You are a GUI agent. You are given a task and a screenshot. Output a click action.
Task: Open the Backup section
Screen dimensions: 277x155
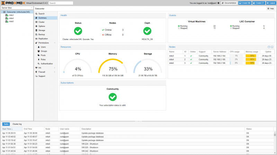[x=41, y=34]
